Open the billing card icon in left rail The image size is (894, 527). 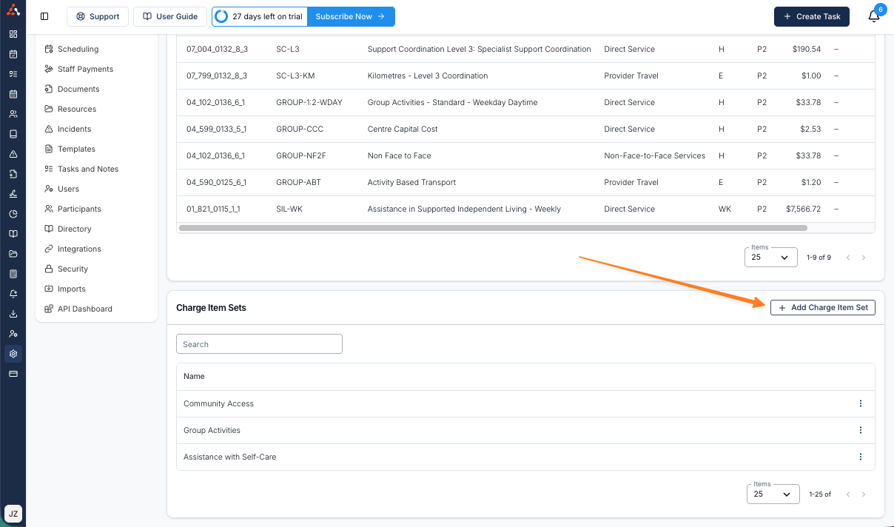(13, 374)
